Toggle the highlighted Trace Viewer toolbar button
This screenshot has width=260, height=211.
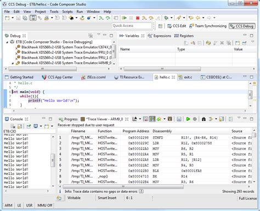(152, 119)
